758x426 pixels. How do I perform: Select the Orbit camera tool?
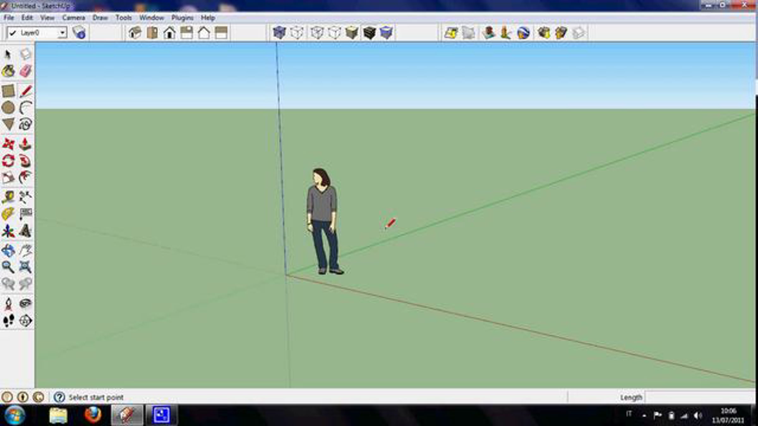[9, 251]
